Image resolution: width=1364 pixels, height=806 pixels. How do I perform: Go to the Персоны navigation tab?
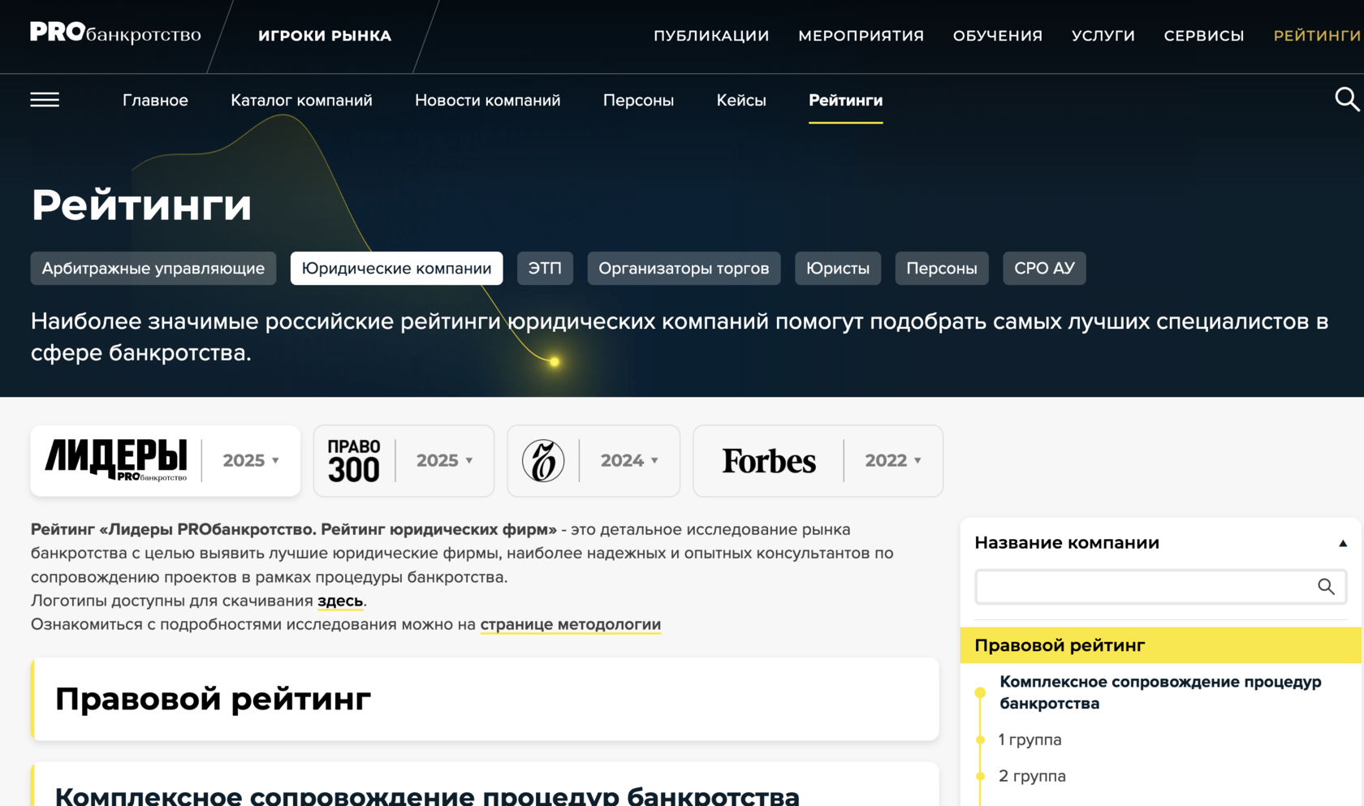[638, 100]
